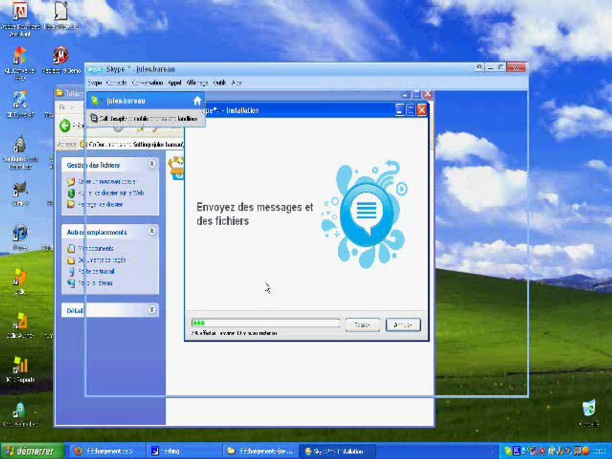Open the Aide menu in Skype

coord(236,83)
